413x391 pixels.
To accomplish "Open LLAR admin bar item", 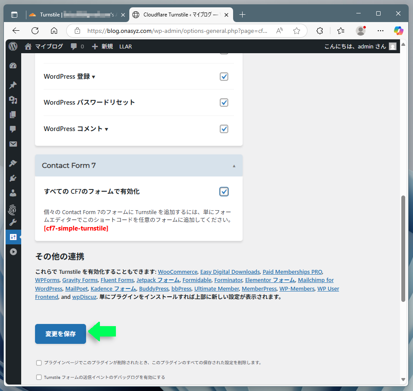I will click(x=126, y=47).
